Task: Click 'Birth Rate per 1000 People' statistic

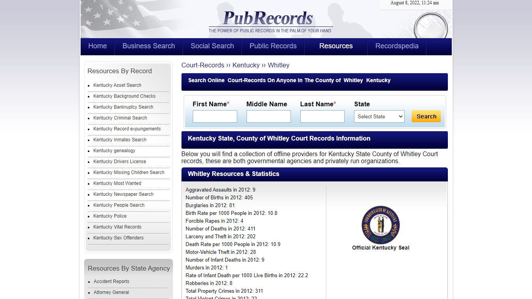Action: click(231, 213)
